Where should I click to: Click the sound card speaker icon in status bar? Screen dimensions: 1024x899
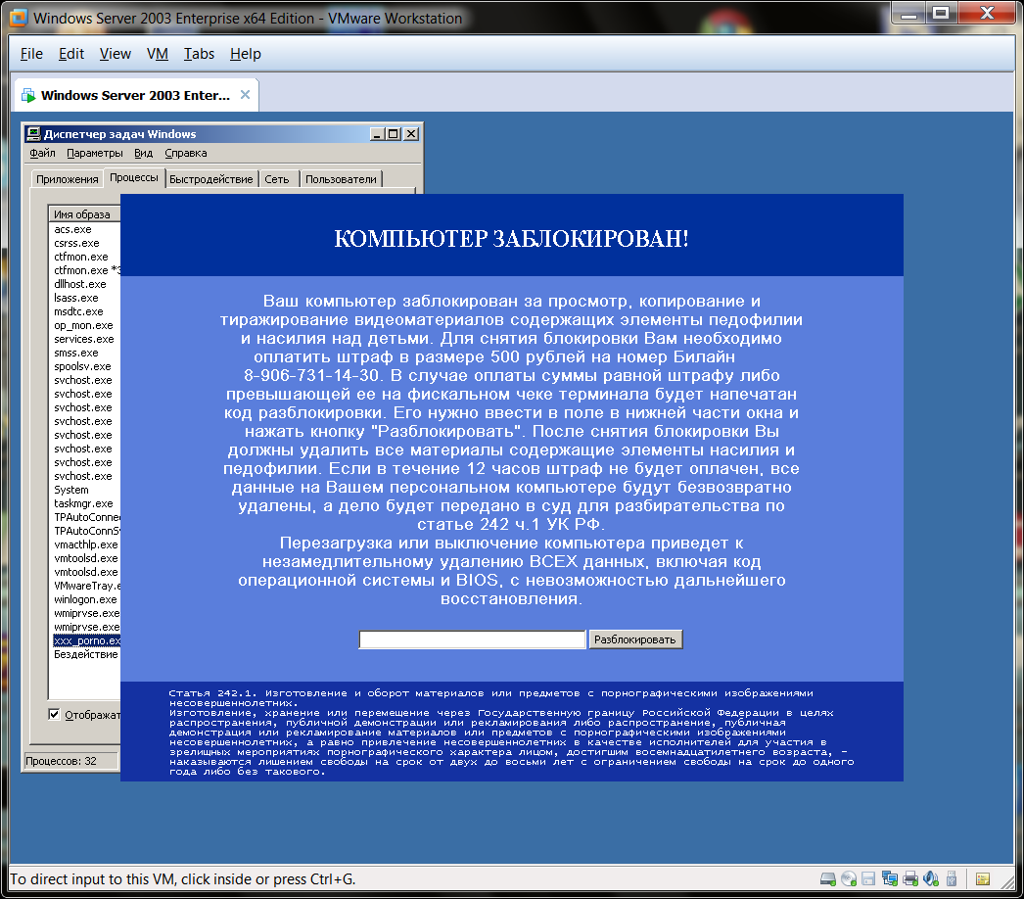(931, 879)
